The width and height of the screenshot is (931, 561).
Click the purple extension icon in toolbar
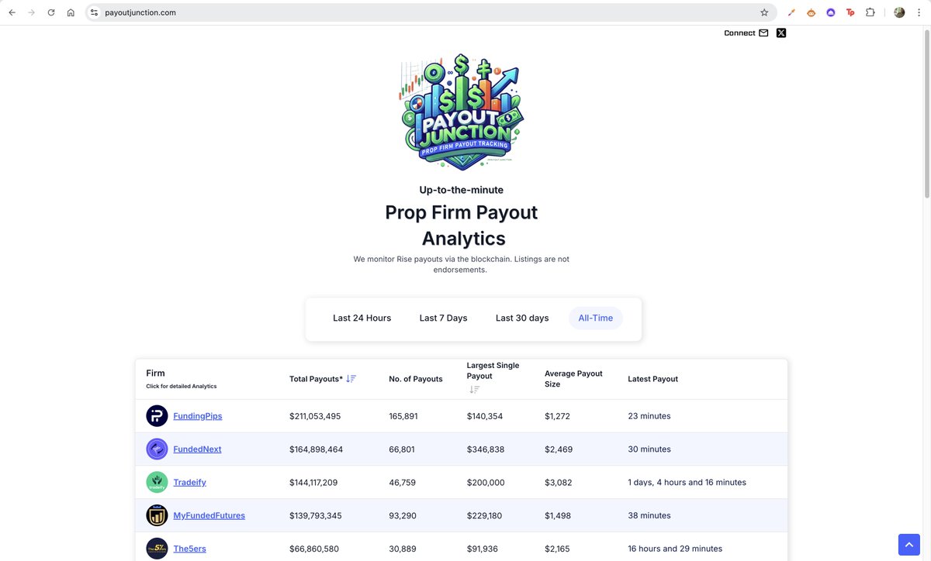[831, 12]
